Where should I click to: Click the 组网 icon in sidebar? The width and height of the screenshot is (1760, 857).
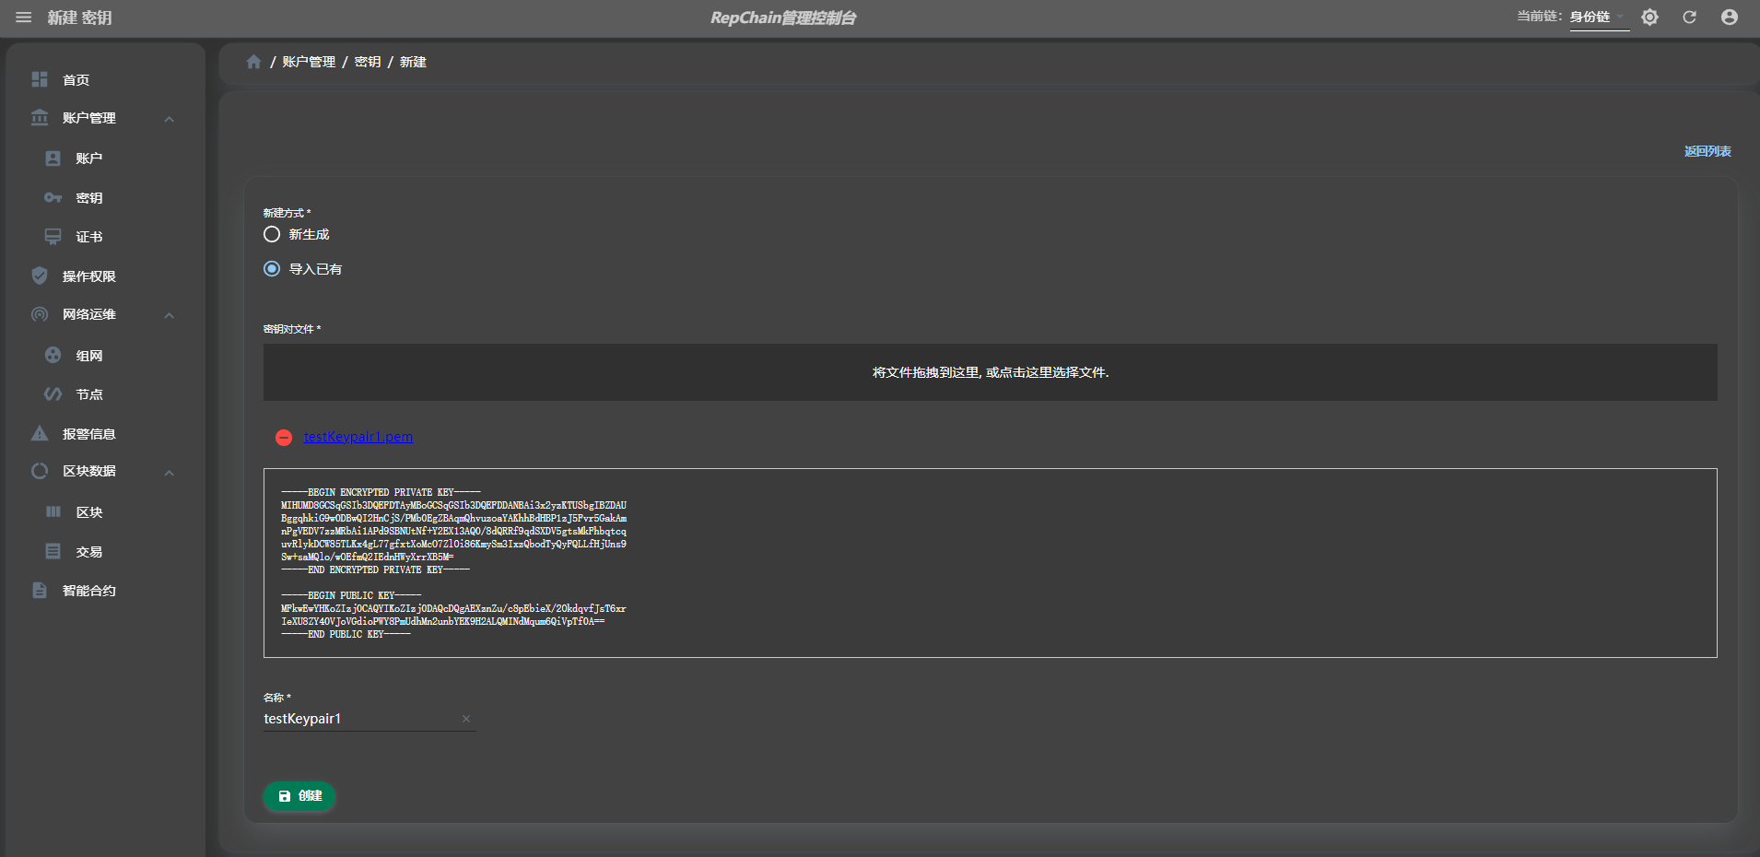[53, 355]
